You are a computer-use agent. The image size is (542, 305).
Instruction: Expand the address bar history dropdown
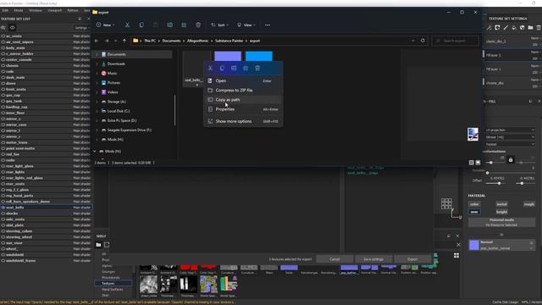coord(412,41)
